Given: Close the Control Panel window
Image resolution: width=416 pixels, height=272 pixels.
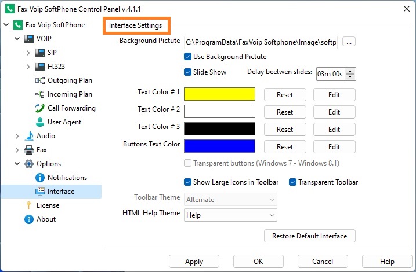Looking at the screenshot, I should [407, 9].
